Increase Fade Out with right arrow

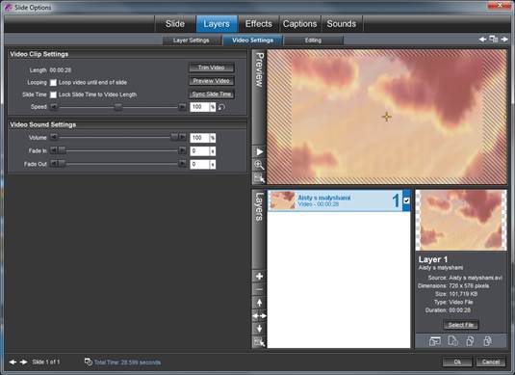pyautogui.click(x=182, y=164)
